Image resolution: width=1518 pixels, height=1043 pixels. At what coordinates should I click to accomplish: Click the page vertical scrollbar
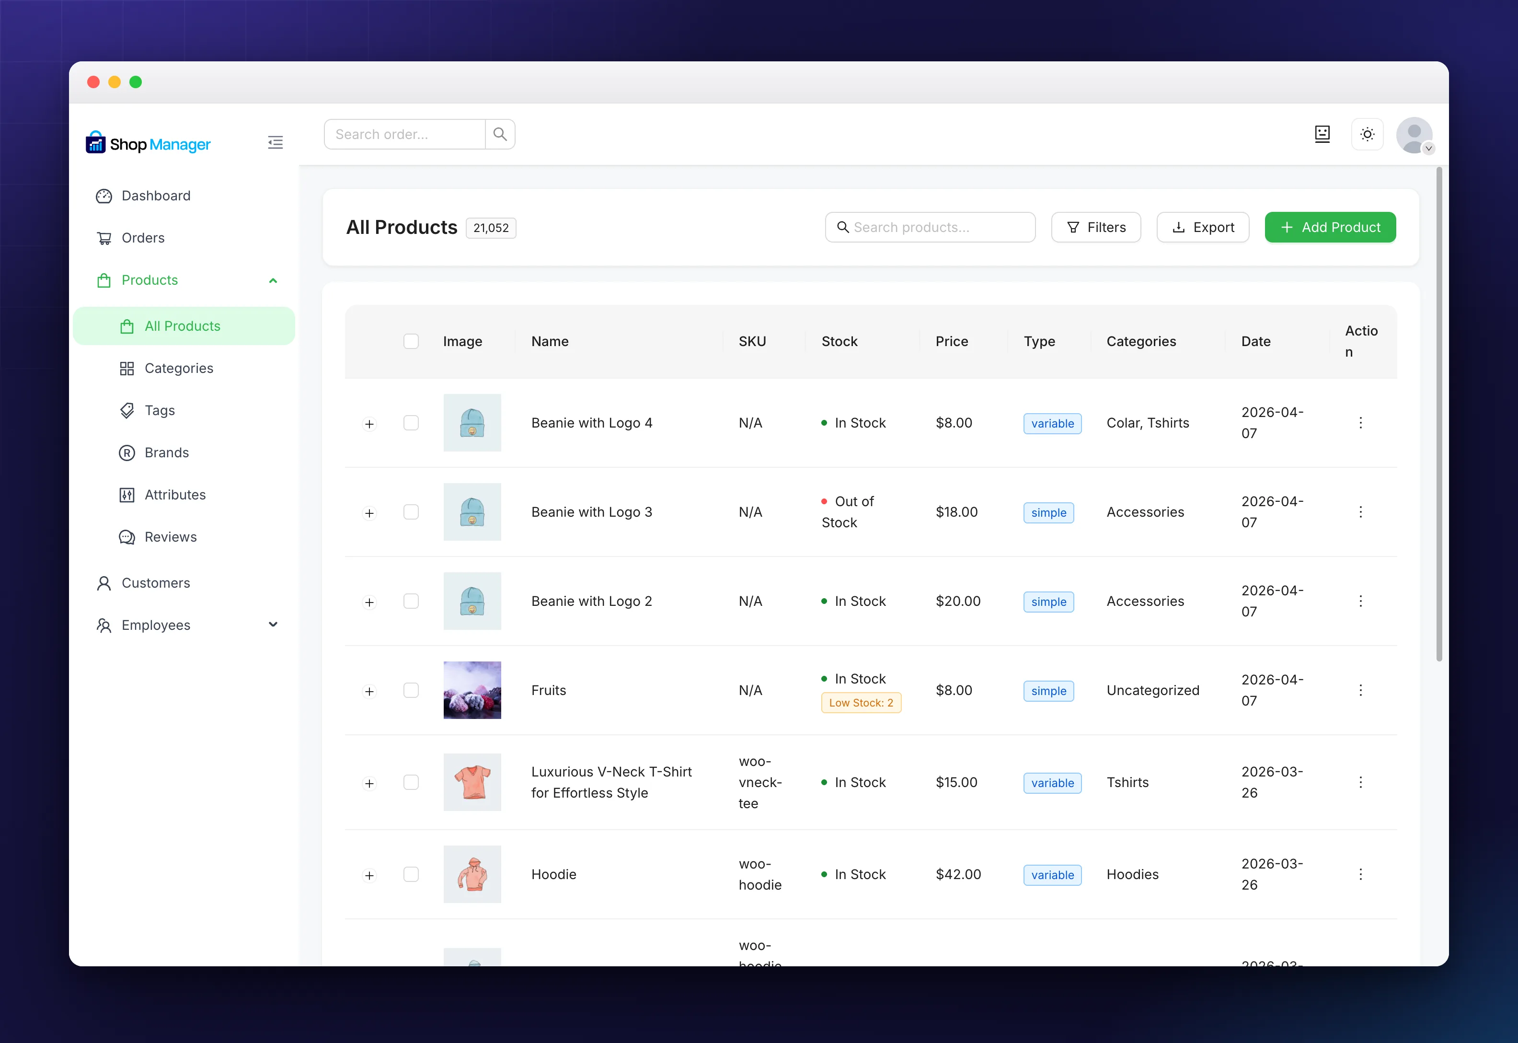click(x=1439, y=414)
